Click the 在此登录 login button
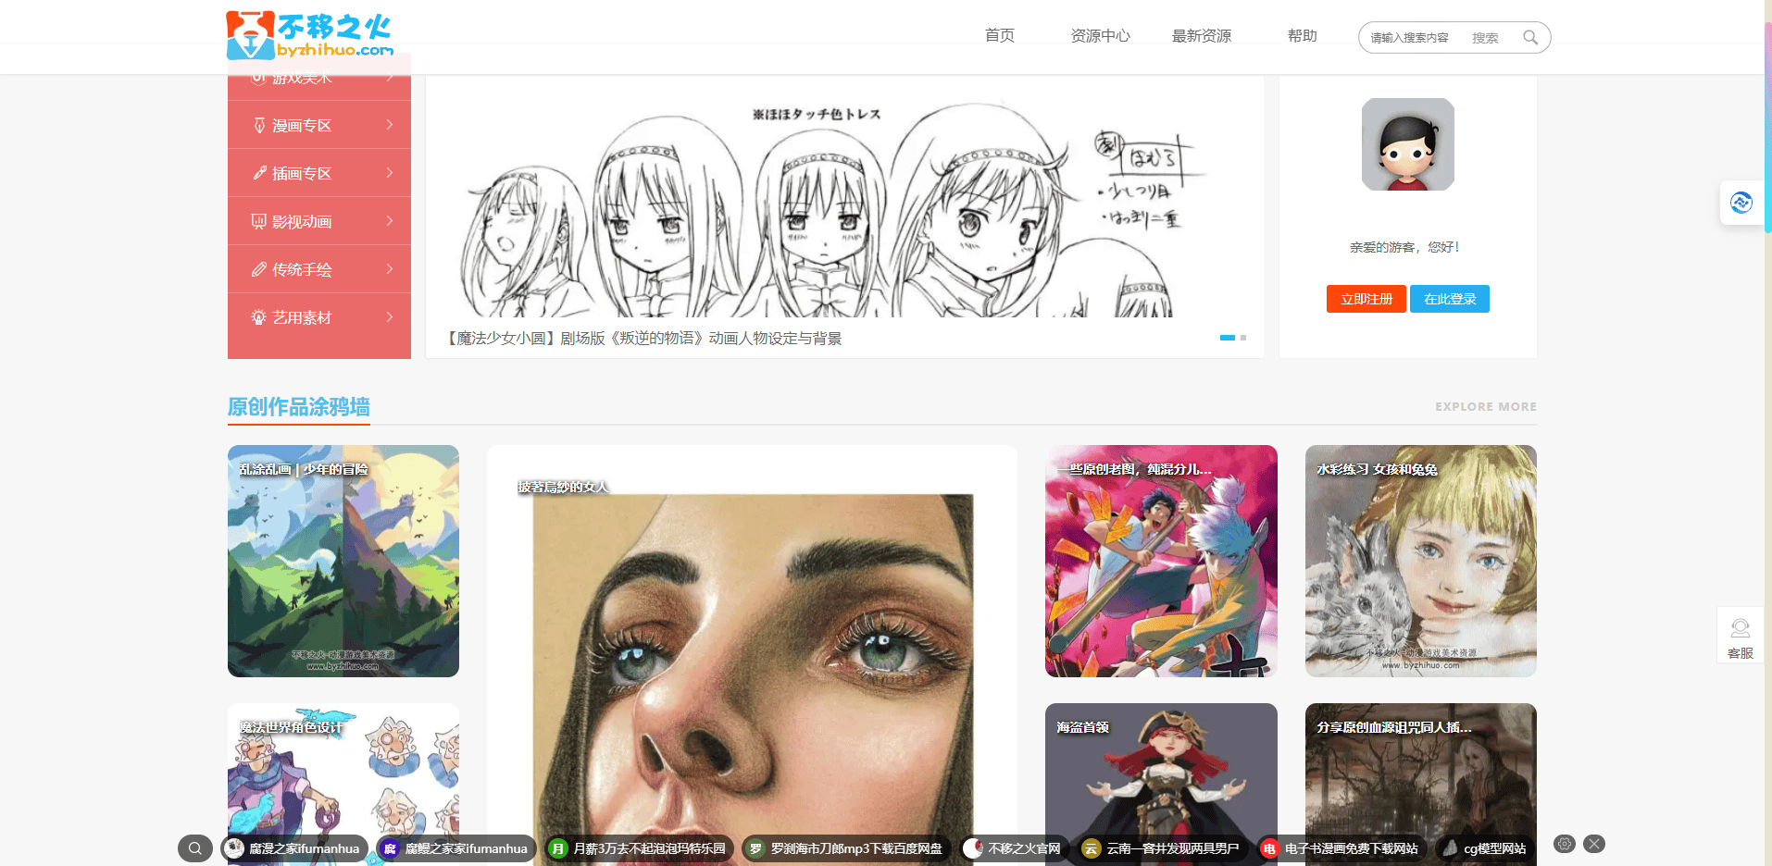This screenshot has width=1772, height=866. (x=1449, y=299)
